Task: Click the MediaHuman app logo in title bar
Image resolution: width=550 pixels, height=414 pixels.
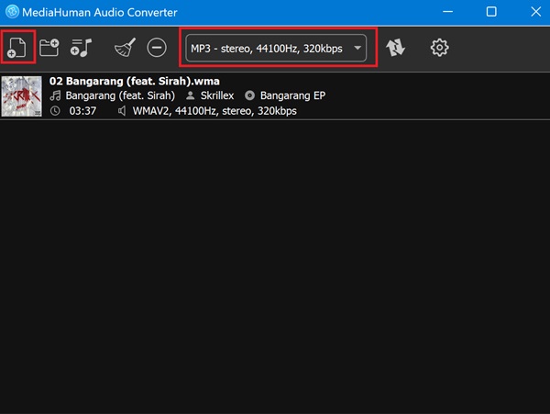Action: pyautogui.click(x=12, y=12)
